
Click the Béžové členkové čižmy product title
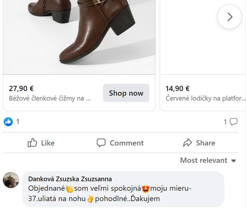point(50,98)
